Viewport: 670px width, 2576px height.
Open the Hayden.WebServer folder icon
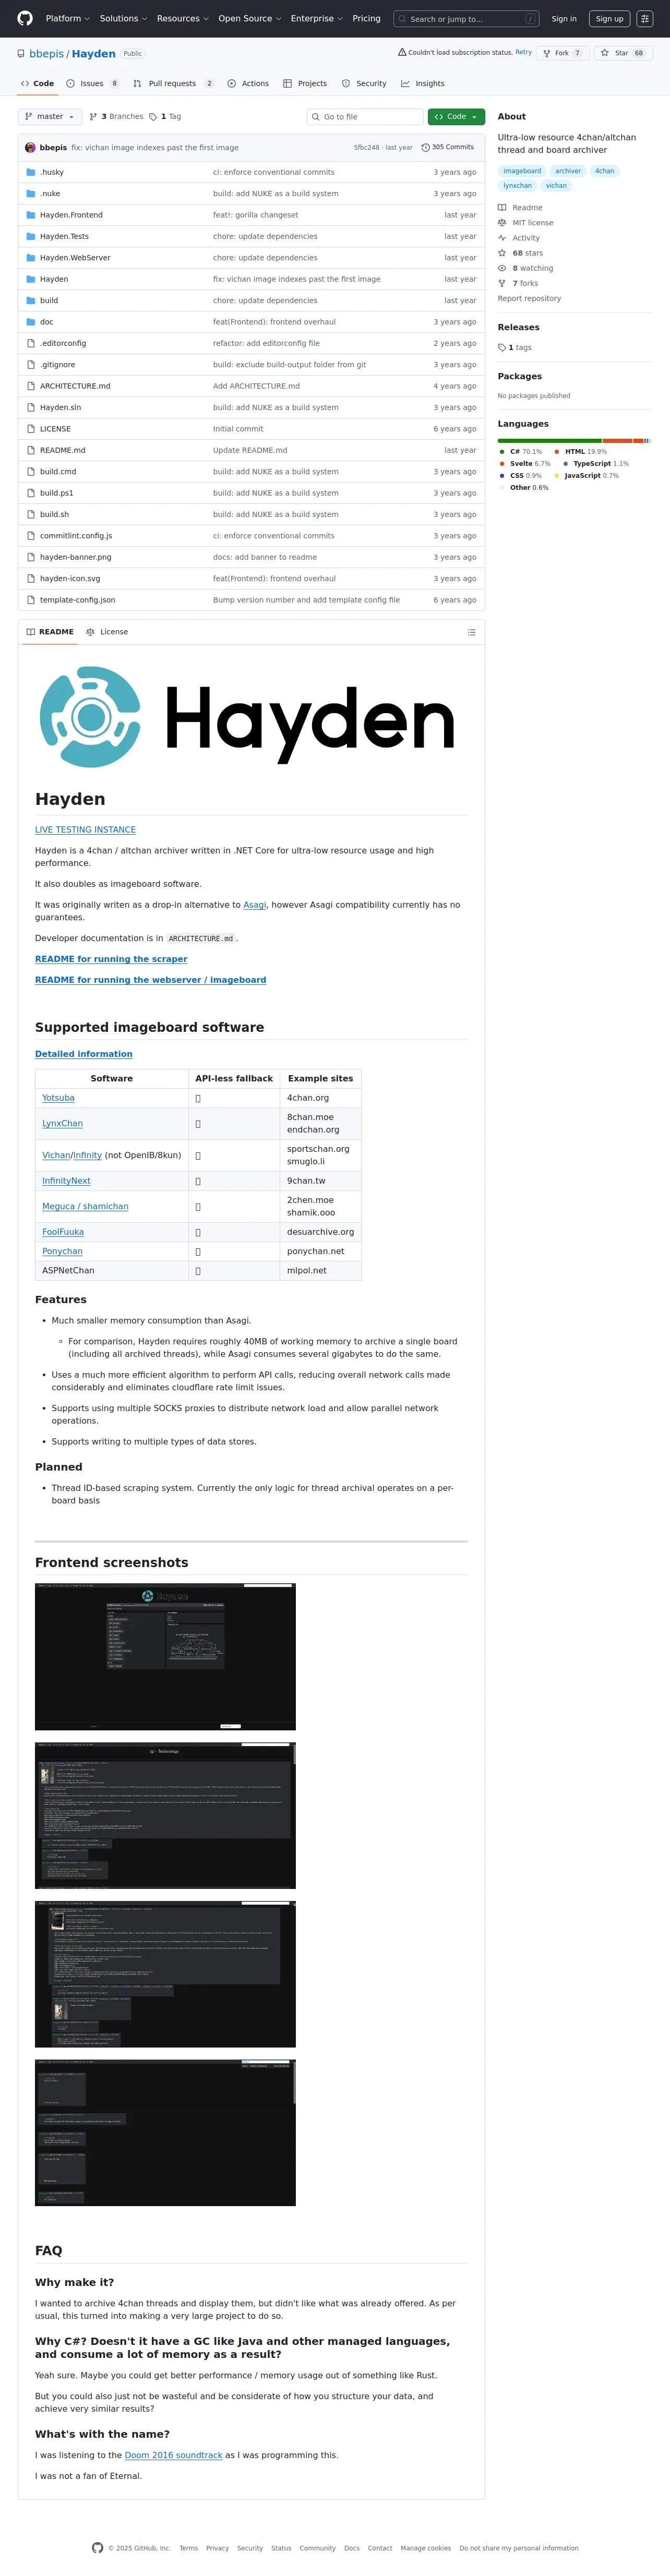click(31, 258)
